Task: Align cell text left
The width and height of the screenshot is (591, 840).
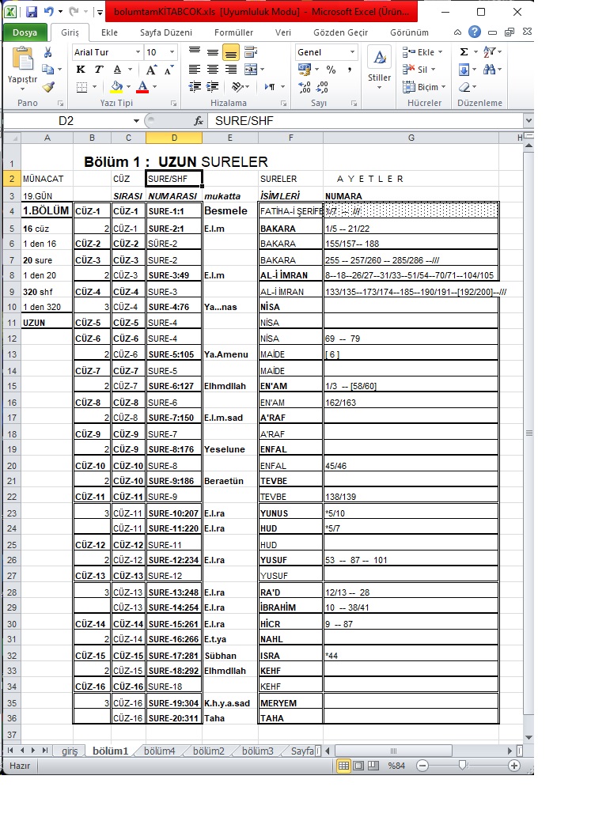Action: 195,70
